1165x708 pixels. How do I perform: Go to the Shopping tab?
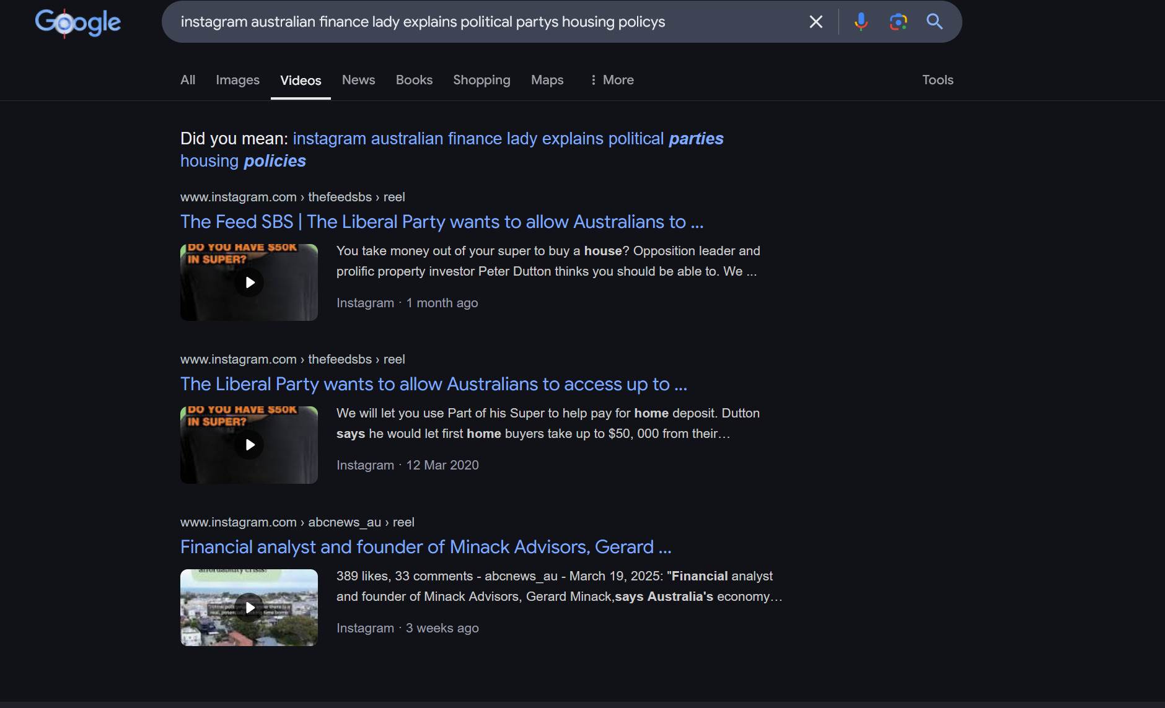[x=481, y=80]
